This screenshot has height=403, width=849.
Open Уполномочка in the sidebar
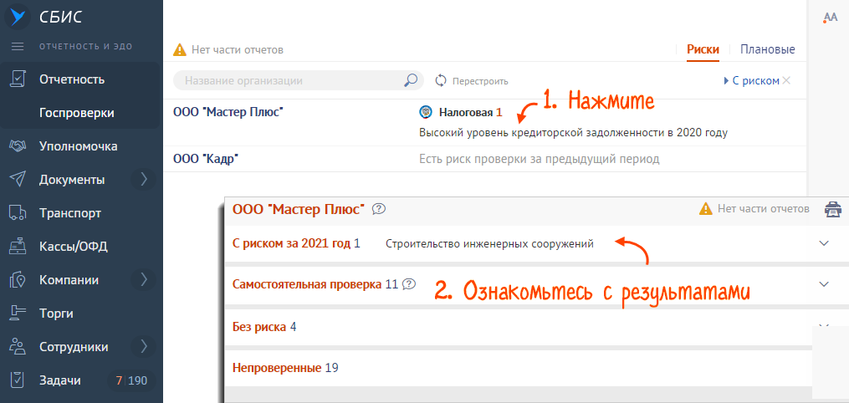[x=80, y=146]
